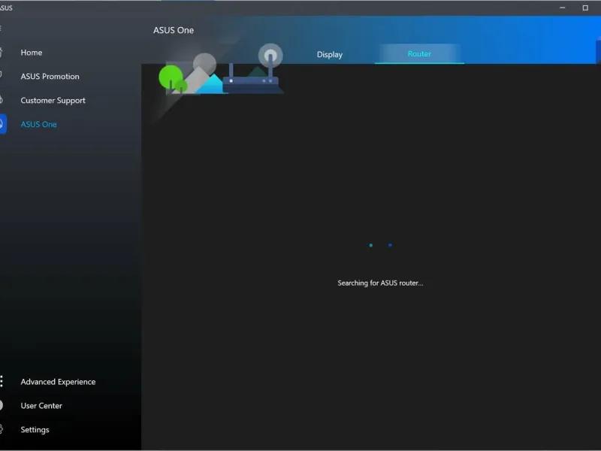Switch to the Display tab
Image resolution: width=601 pixels, height=451 pixels.
coord(330,54)
